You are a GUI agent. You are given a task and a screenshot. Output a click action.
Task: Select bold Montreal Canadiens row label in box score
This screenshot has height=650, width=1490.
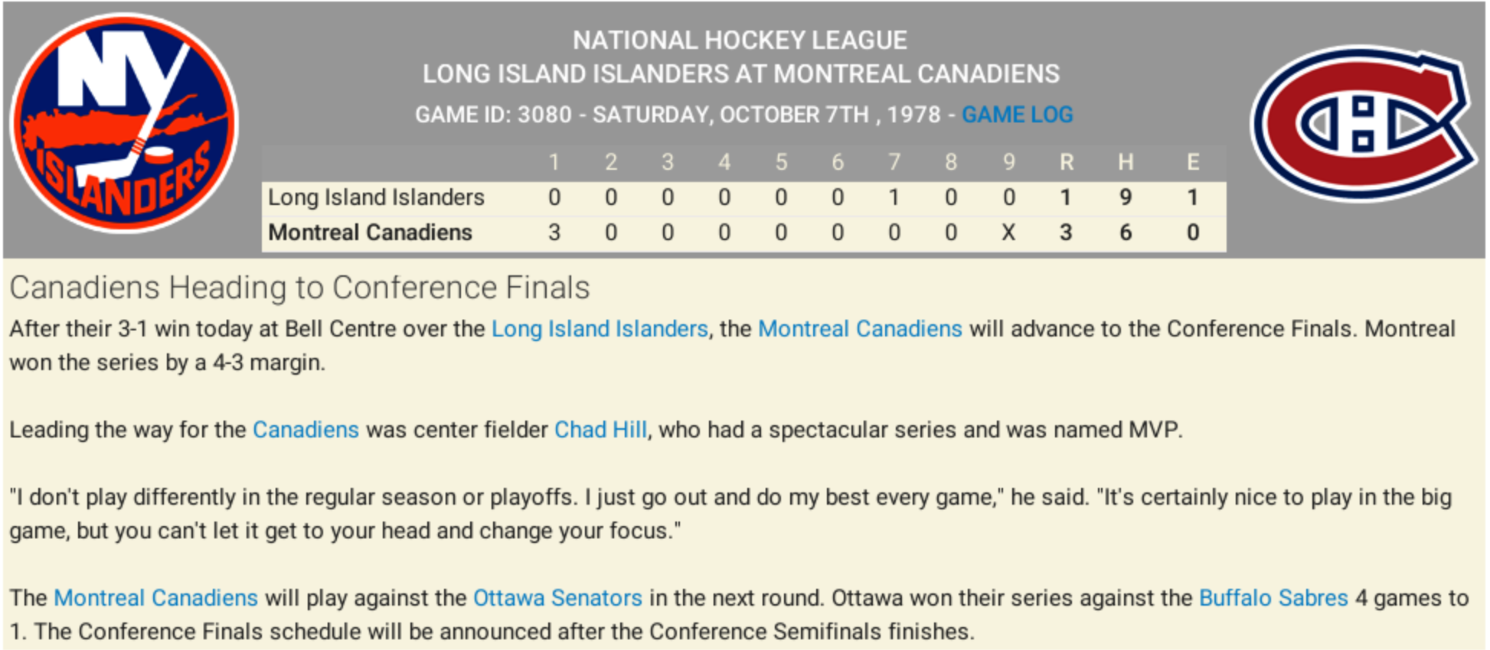[x=370, y=232]
